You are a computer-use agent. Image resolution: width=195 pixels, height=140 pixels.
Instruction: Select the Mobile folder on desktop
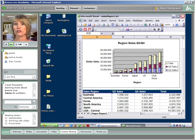[49, 78]
